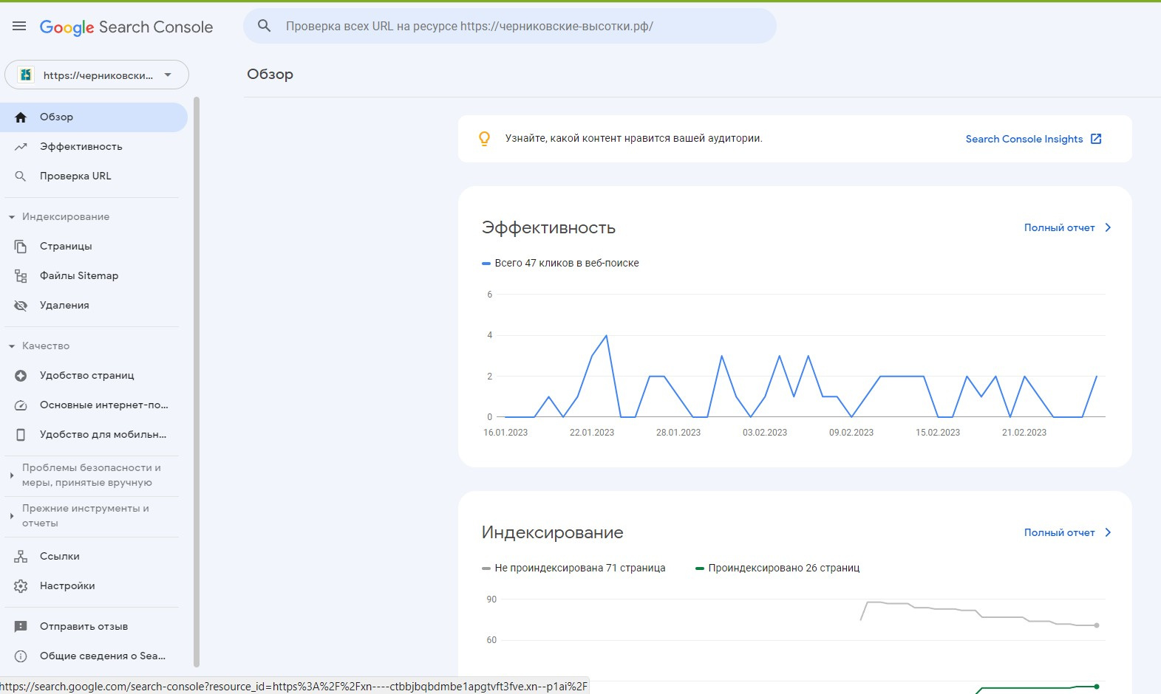Image resolution: width=1161 pixels, height=694 pixels.
Task: Expand Проблемы безопасности и меры section
Action: 12,475
